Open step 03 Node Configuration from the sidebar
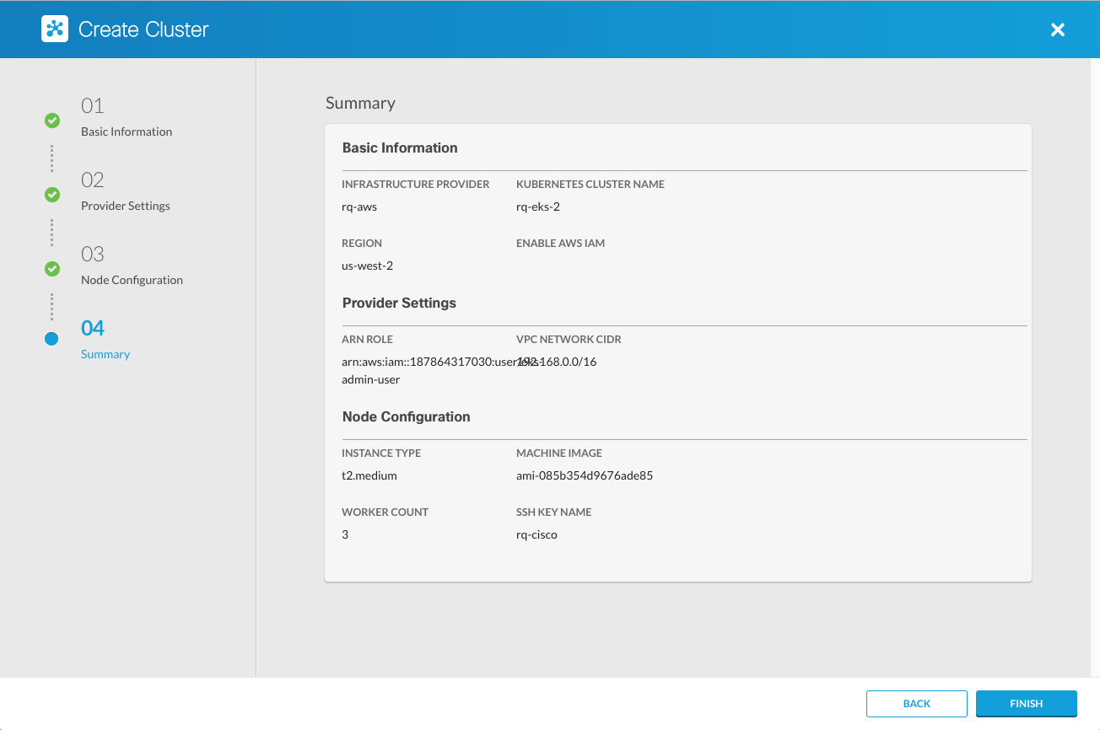The image size is (1100, 730). point(132,280)
